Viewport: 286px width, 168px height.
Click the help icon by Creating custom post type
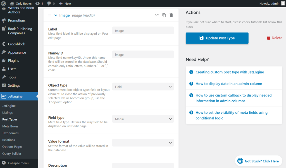point(191,72)
